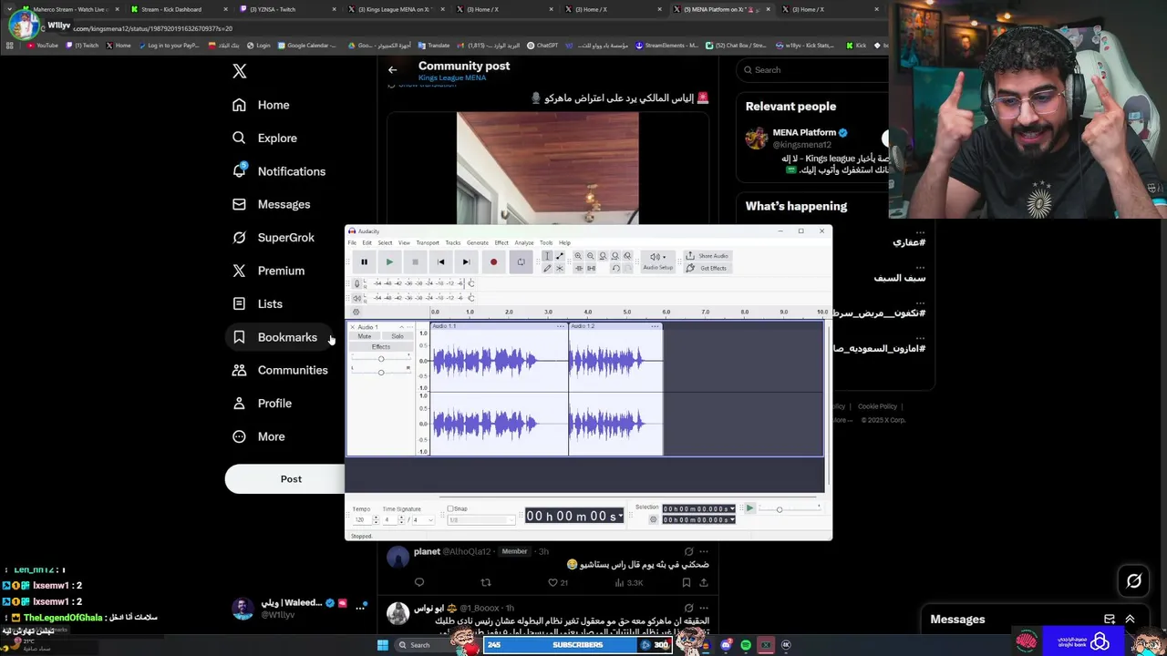The image size is (1167, 656).
Task: Open Audacity's Tracks menu
Action: pyautogui.click(x=453, y=242)
